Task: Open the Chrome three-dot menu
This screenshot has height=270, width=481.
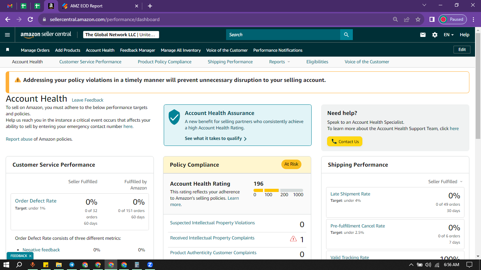Action: (x=473, y=19)
